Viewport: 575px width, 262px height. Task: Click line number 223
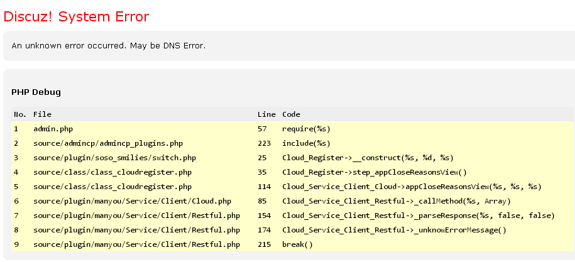(264, 143)
